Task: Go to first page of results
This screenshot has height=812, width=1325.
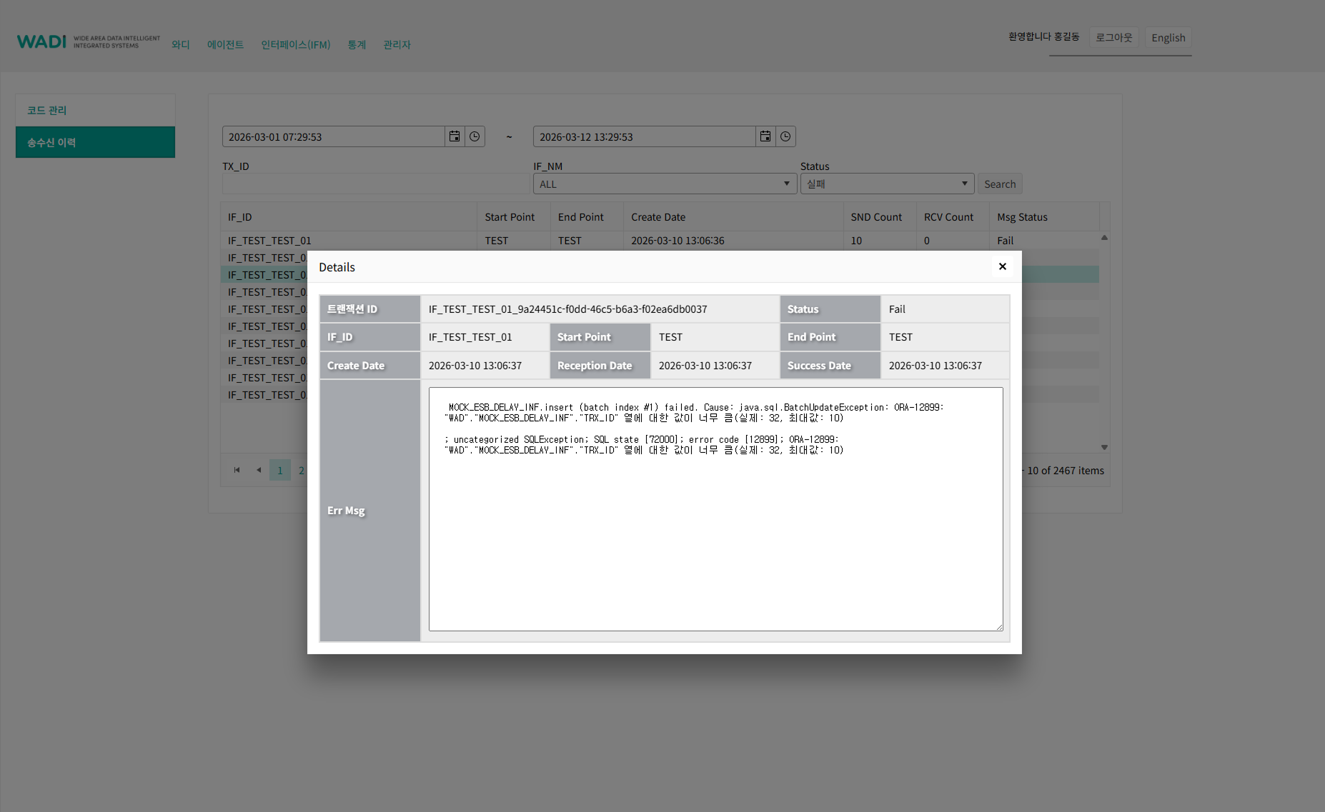Action: [237, 470]
